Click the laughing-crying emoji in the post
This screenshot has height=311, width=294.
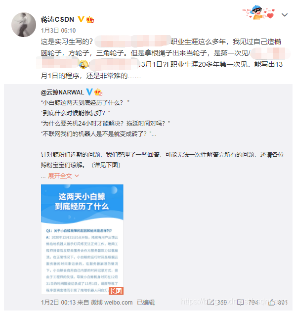(x=84, y=64)
